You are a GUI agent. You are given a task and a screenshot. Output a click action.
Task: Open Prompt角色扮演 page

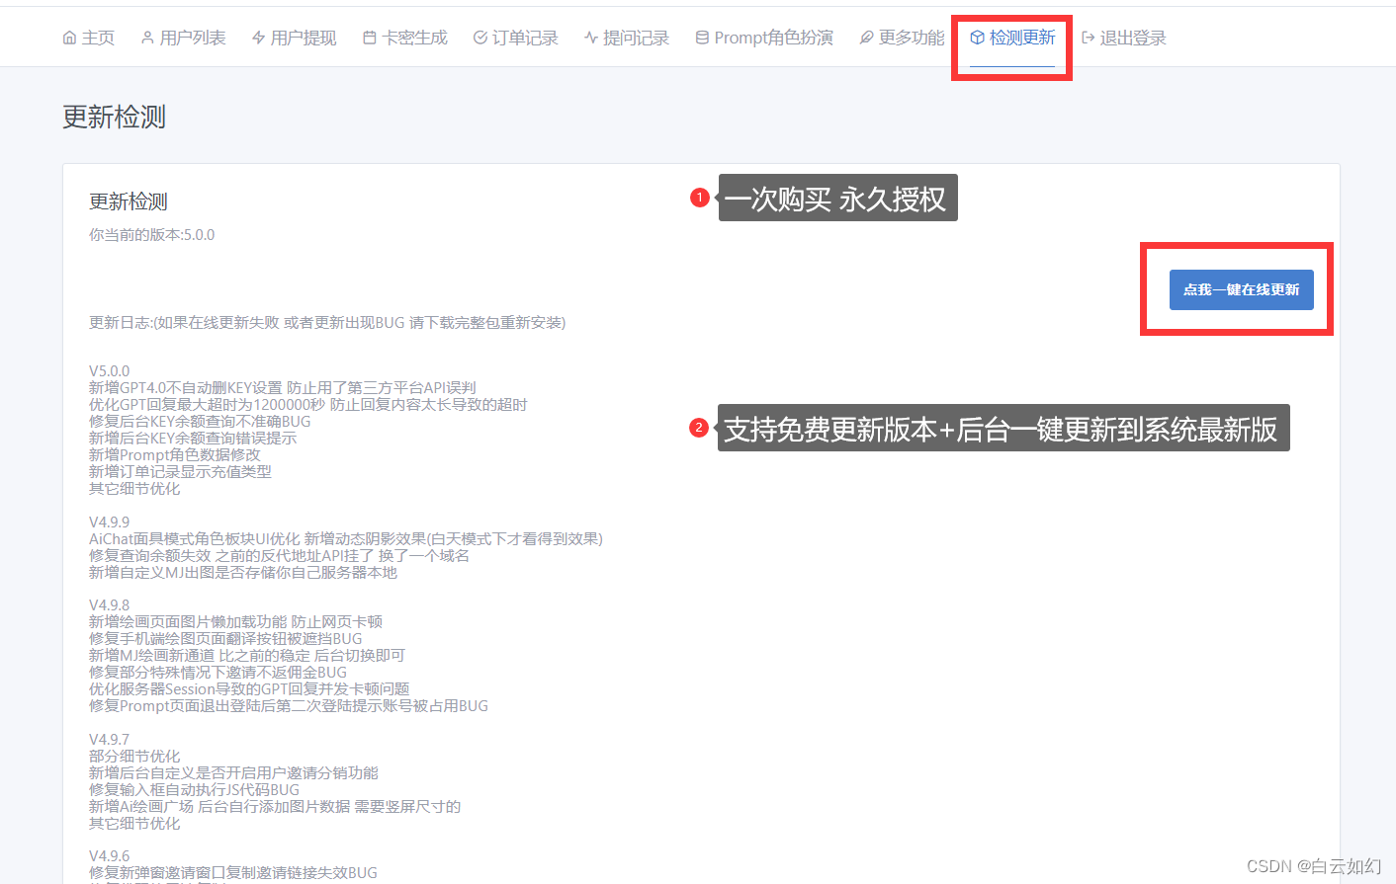[x=764, y=38]
